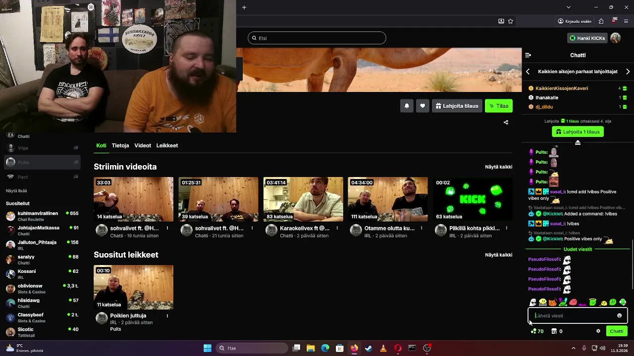Click the Windows Start button
634x356 pixels.
coord(208,348)
